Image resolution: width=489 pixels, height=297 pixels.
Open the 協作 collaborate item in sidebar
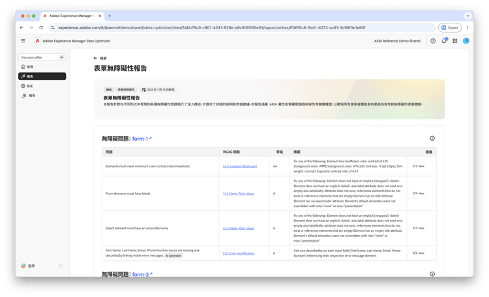(x=29, y=266)
